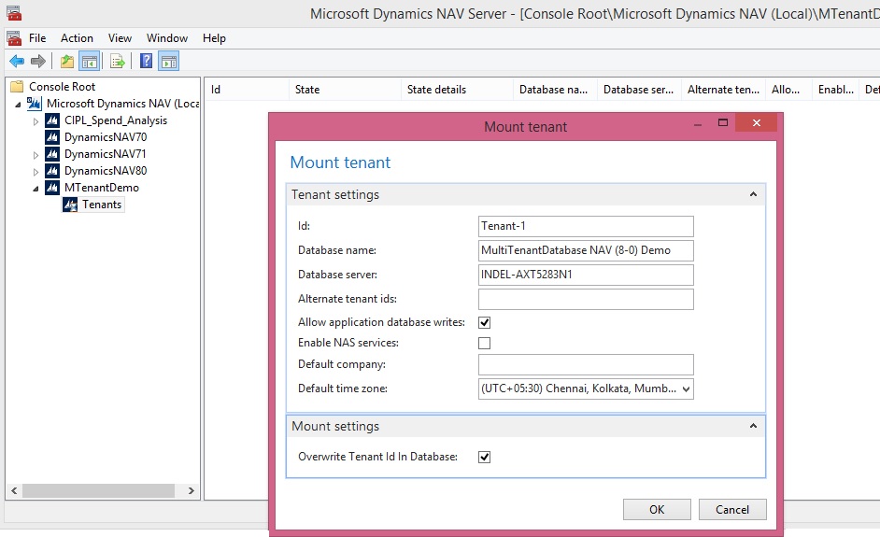Screen dimensions: 880x537
Task: Open Help via blue question mark icon
Action: [147, 62]
